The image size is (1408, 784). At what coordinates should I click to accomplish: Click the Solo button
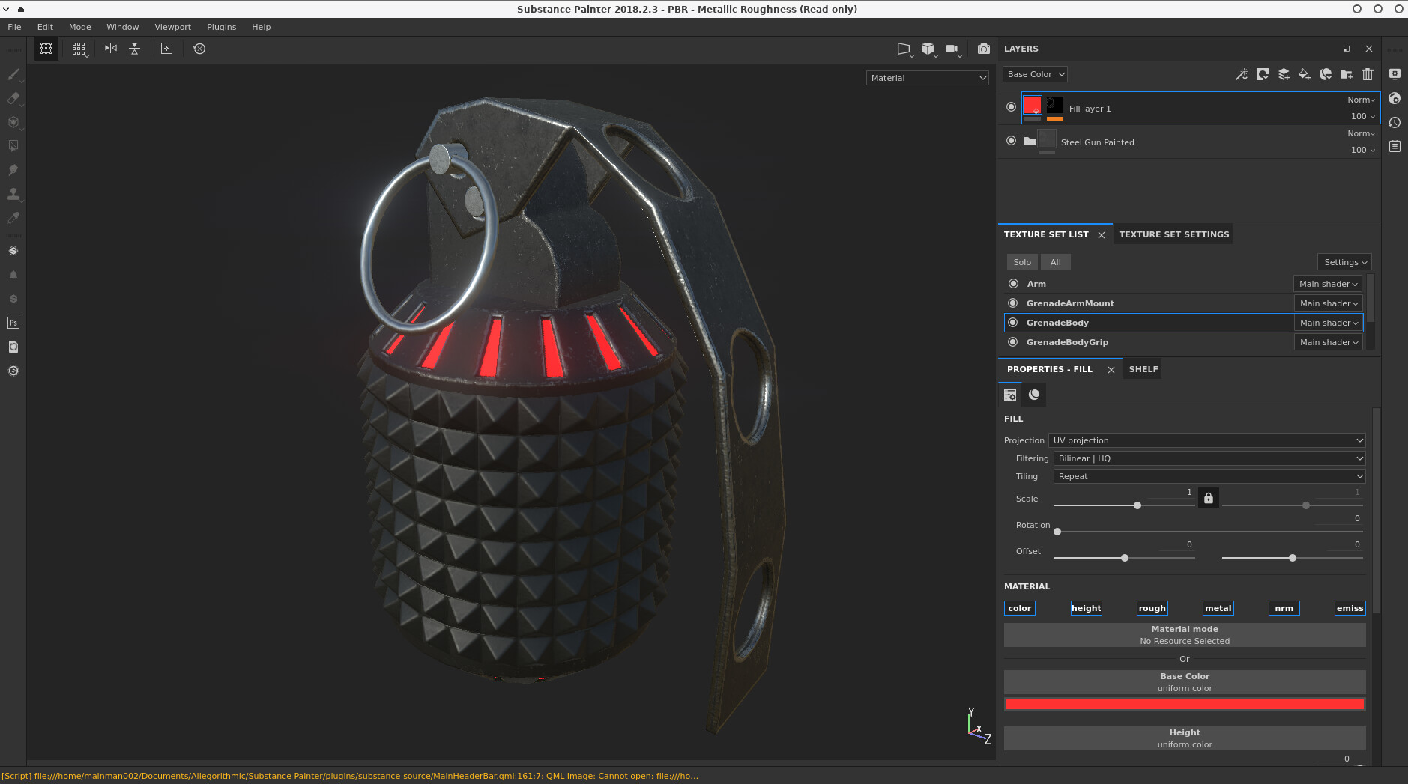tap(1021, 262)
